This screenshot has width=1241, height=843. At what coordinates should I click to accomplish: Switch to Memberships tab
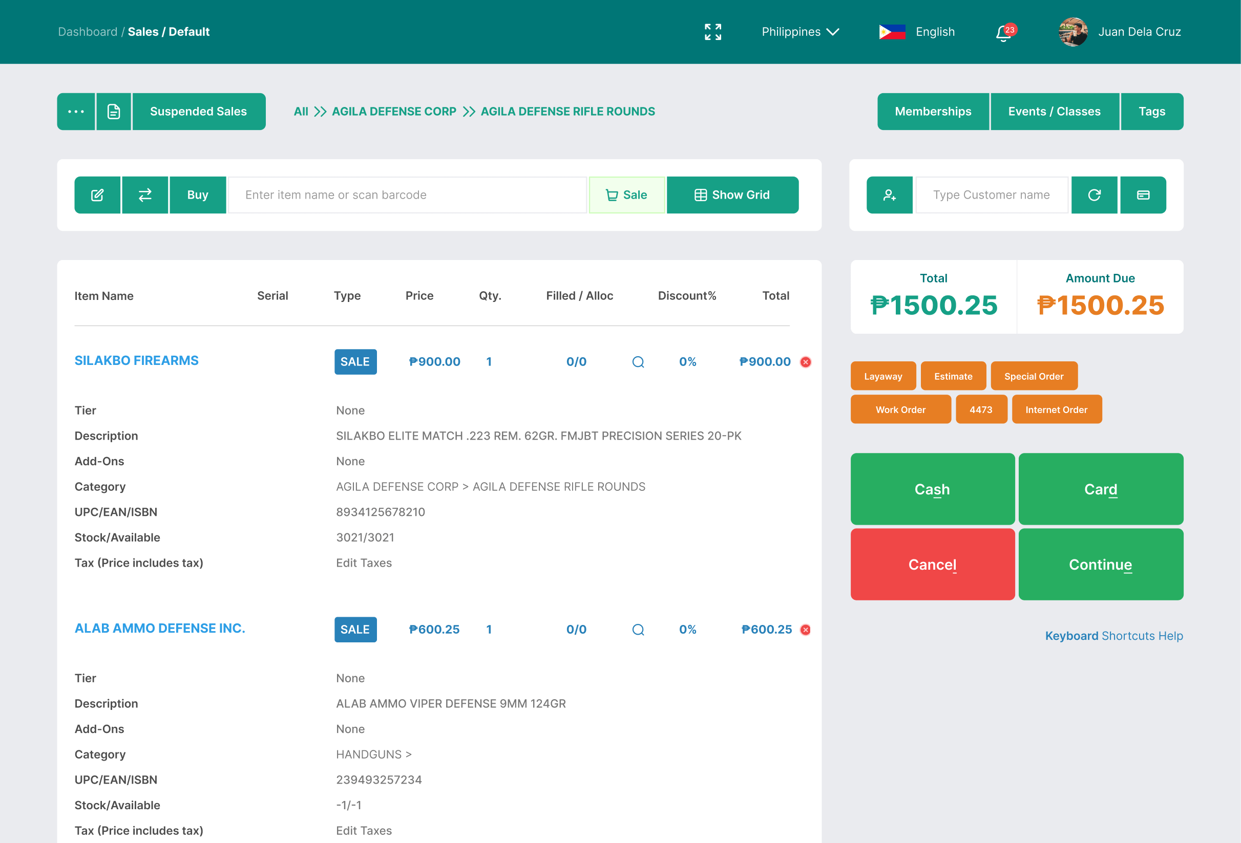(x=933, y=112)
